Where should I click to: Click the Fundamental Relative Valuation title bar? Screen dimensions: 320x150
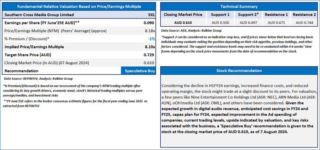(80, 7)
